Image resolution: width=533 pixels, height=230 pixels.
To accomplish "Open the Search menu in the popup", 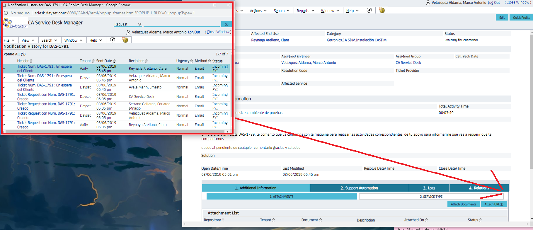I will pos(49,40).
